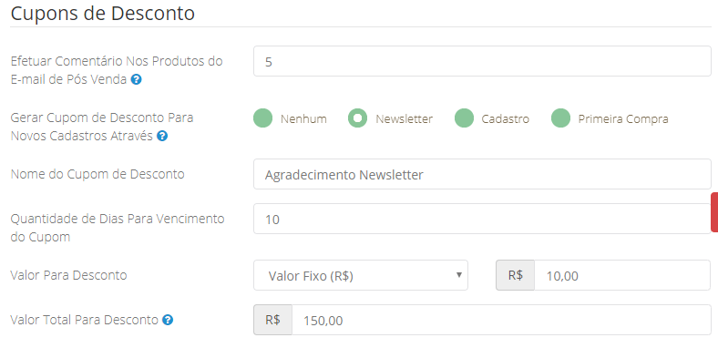
Task: Click the R$ prefix beside 150,00
Action: [273, 320]
